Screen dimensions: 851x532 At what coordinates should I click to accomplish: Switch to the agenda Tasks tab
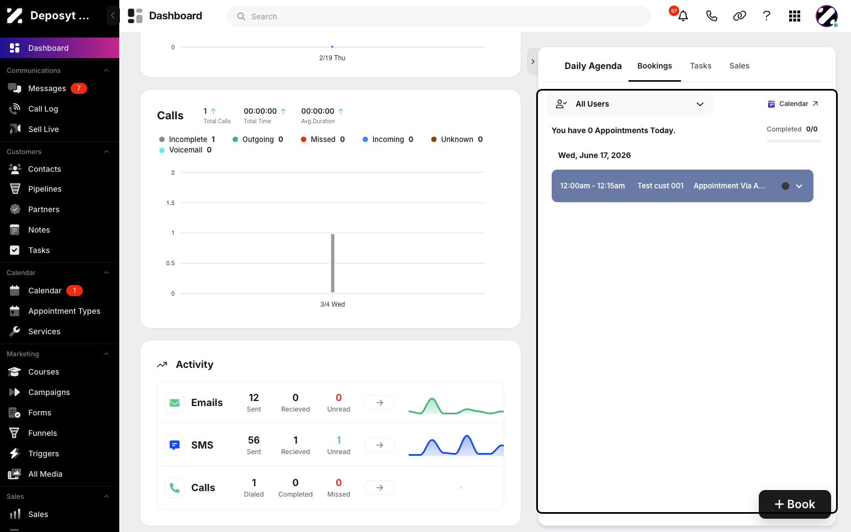(x=700, y=66)
